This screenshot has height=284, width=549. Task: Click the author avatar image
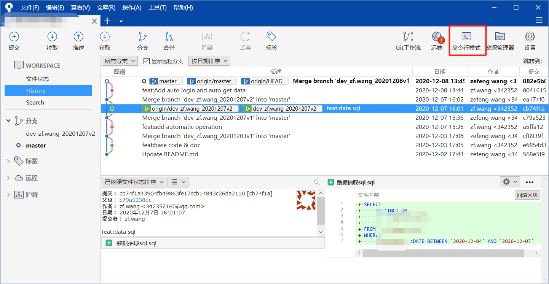[306, 200]
